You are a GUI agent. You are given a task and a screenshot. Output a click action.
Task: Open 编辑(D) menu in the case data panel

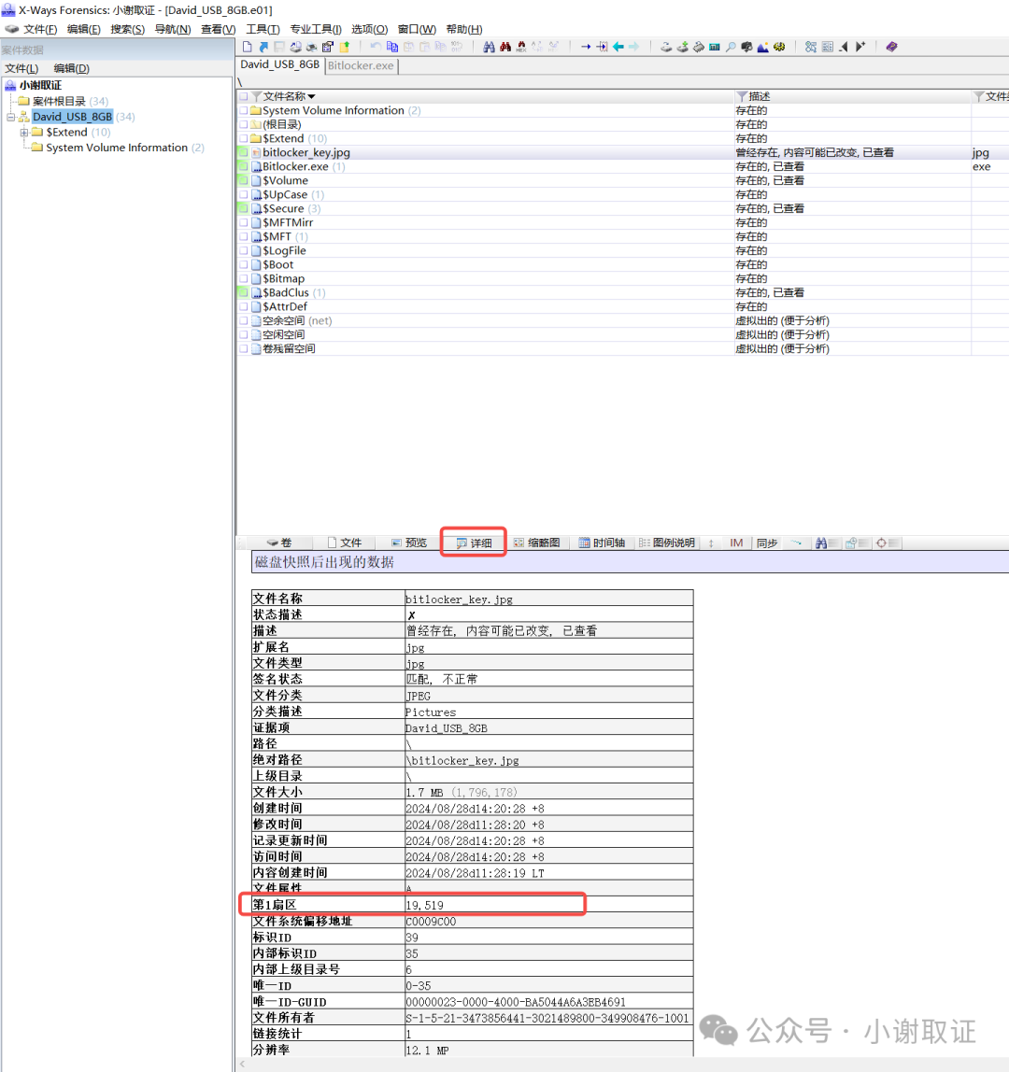click(72, 68)
